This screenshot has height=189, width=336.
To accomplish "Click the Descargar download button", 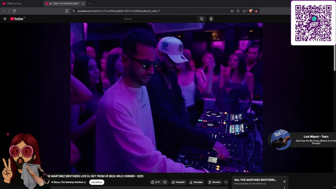I will click(196, 182).
